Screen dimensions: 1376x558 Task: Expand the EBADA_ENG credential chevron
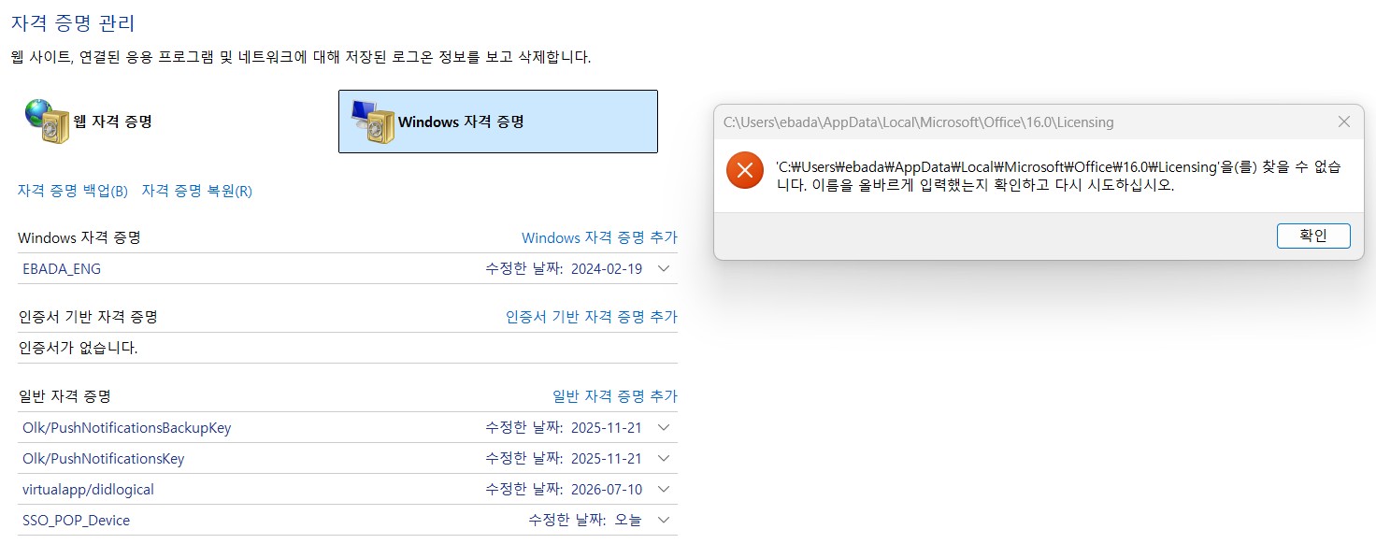664,268
